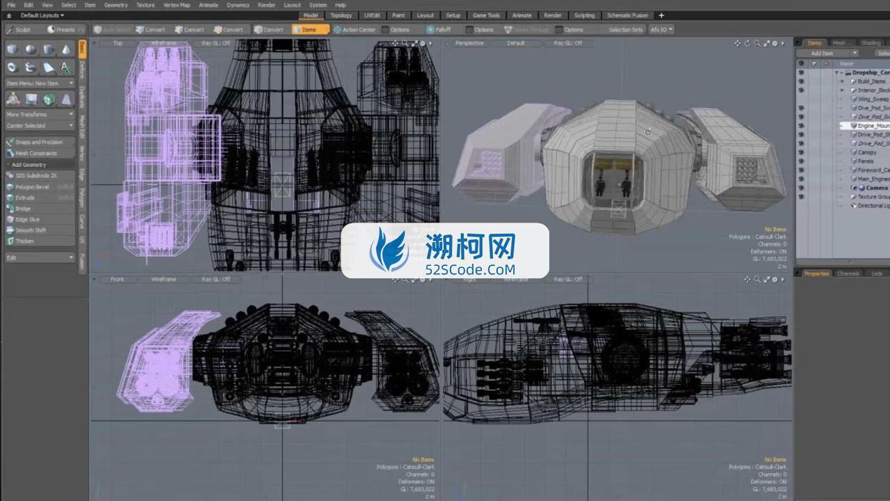890x501 pixels.
Task: Activate the Transform tool icon
Action: click(13, 100)
